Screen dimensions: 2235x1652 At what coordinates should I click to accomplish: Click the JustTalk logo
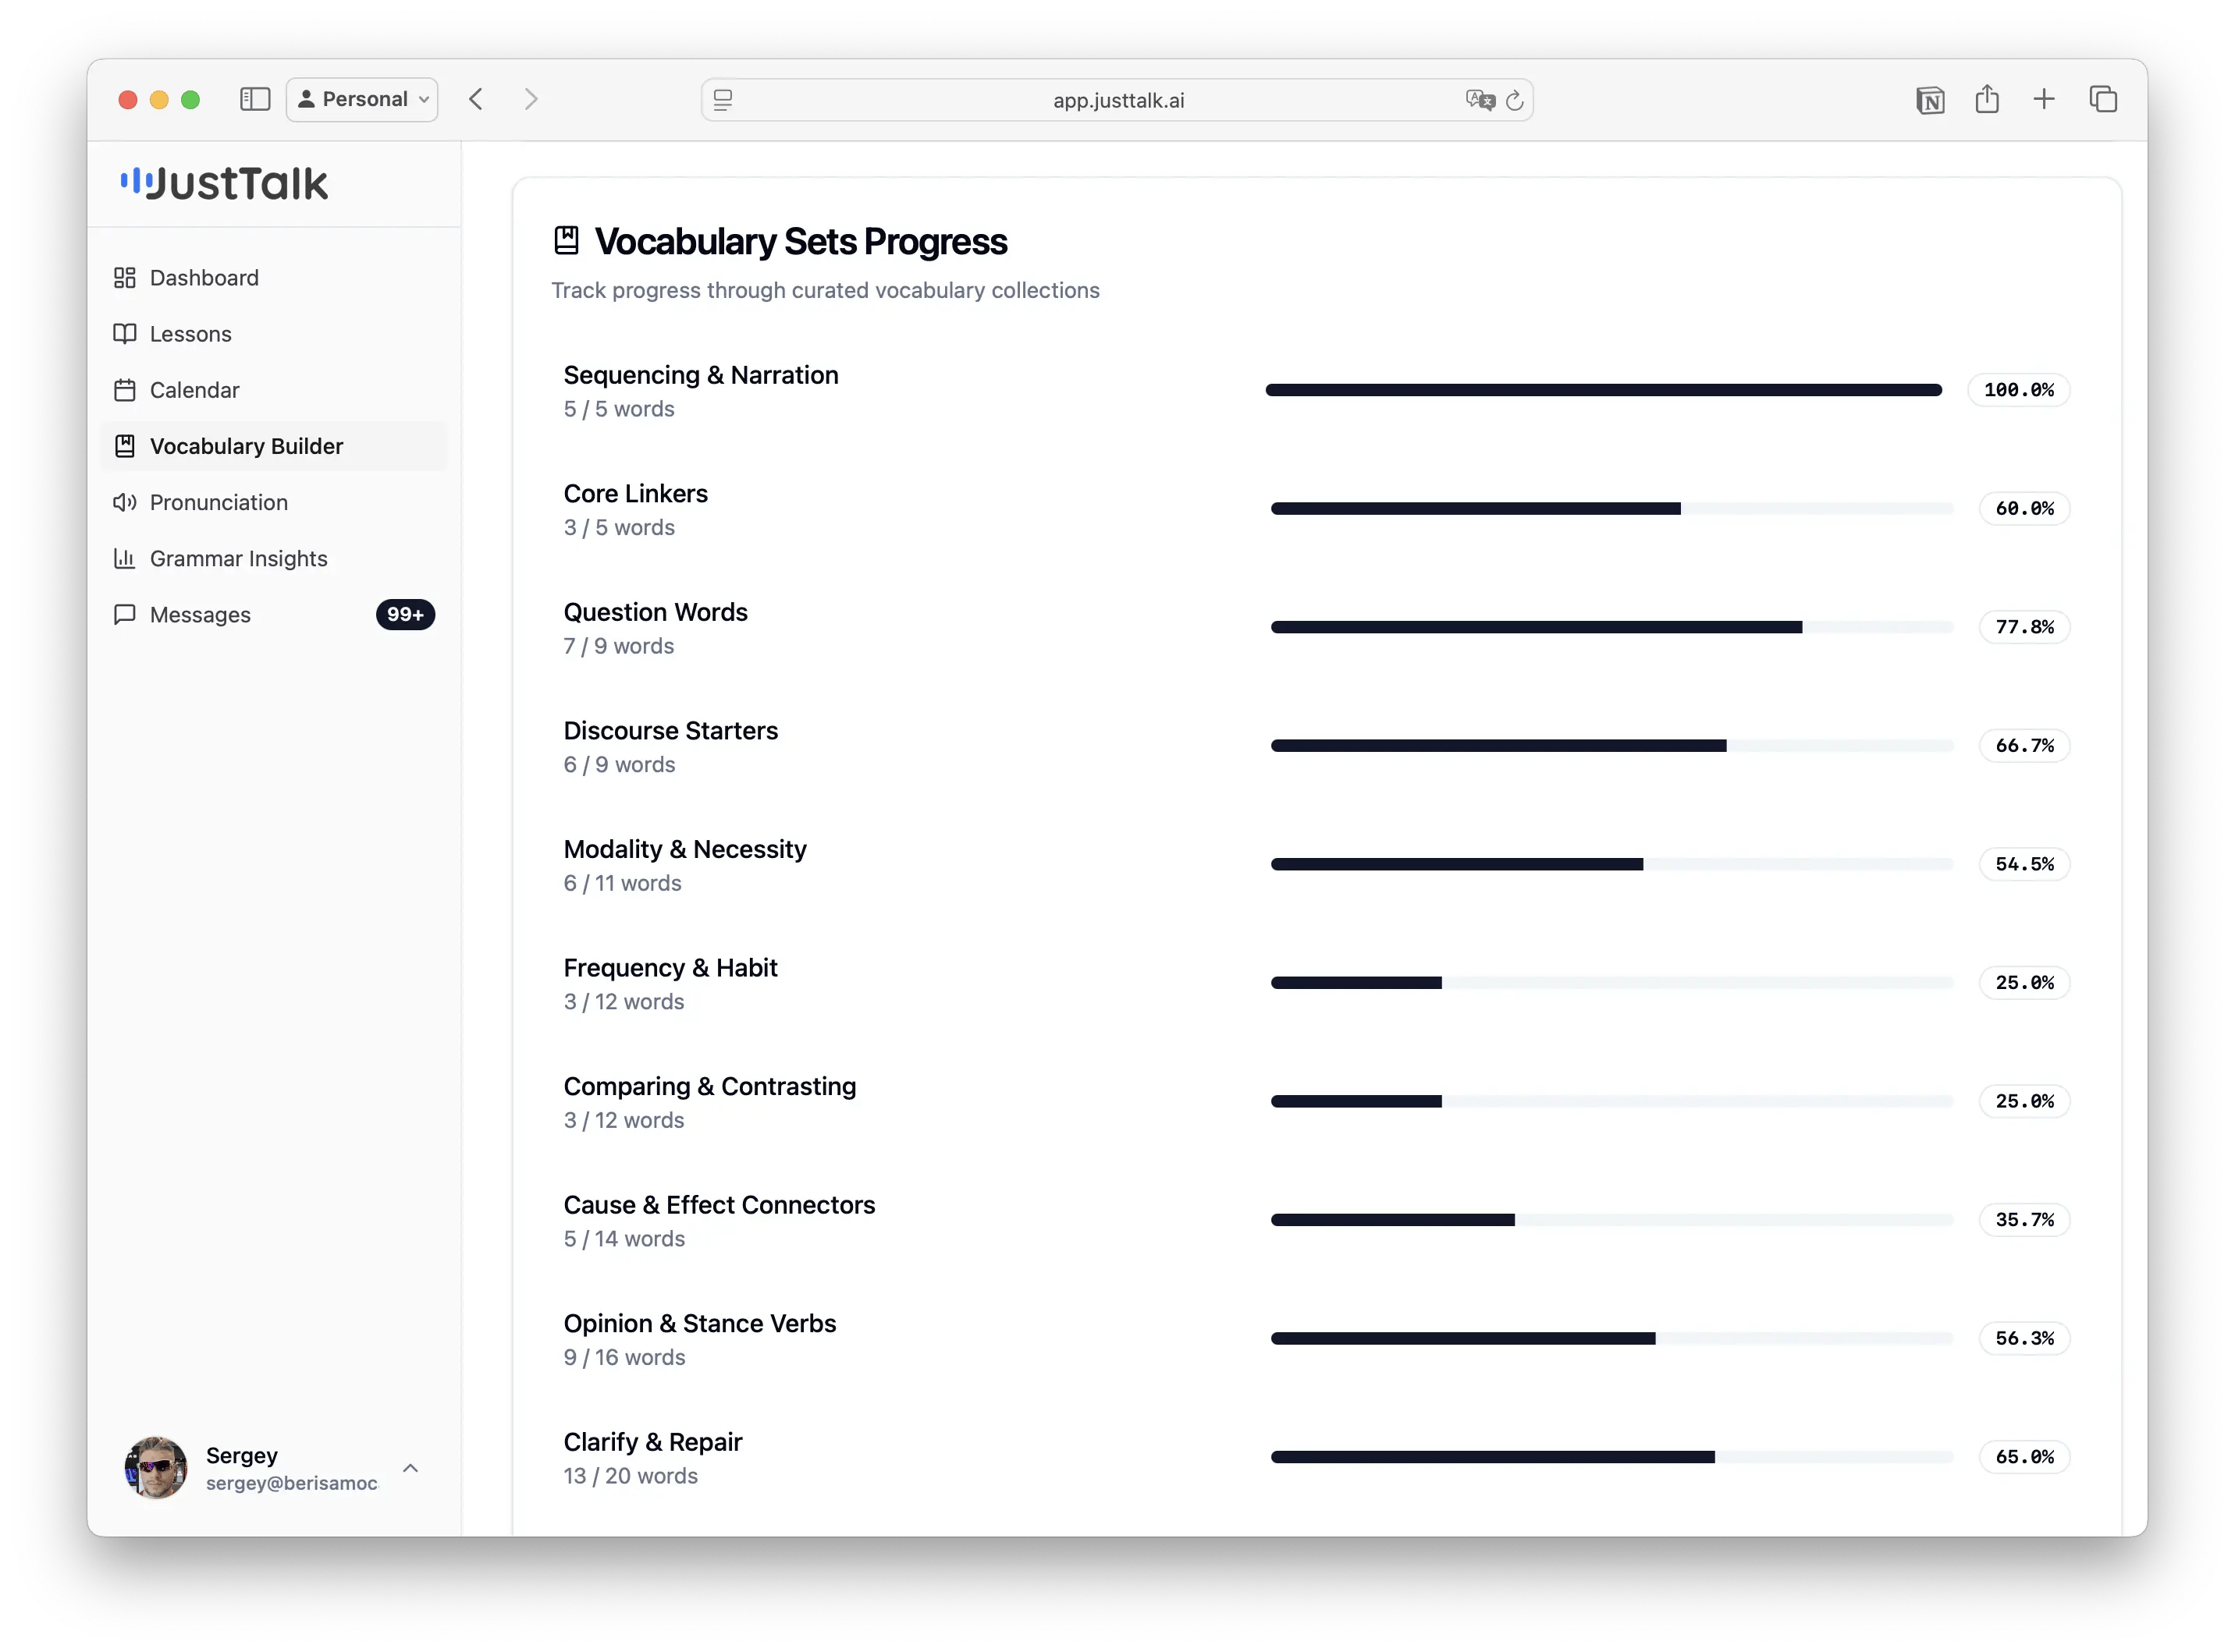[224, 183]
